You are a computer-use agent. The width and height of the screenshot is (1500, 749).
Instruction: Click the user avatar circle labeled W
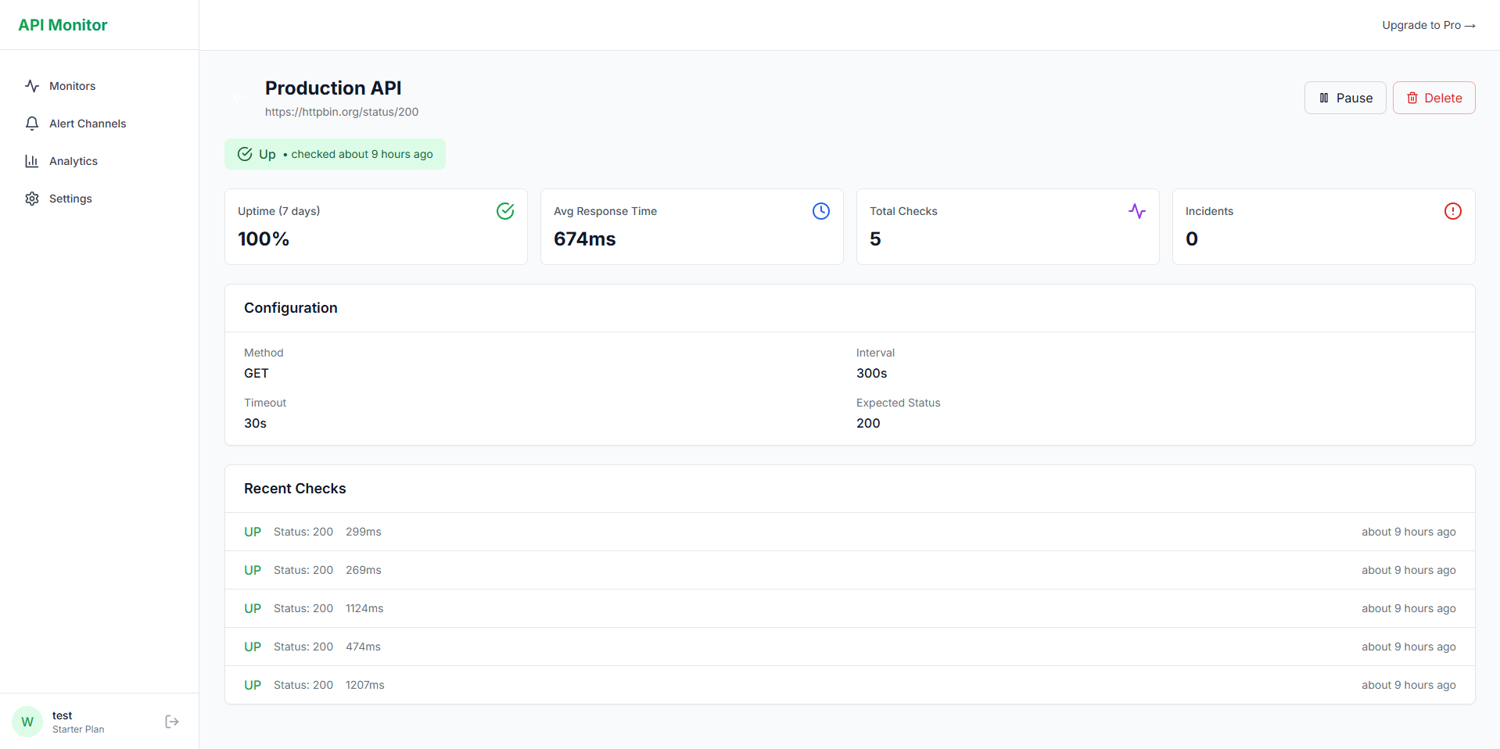point(27,721)
